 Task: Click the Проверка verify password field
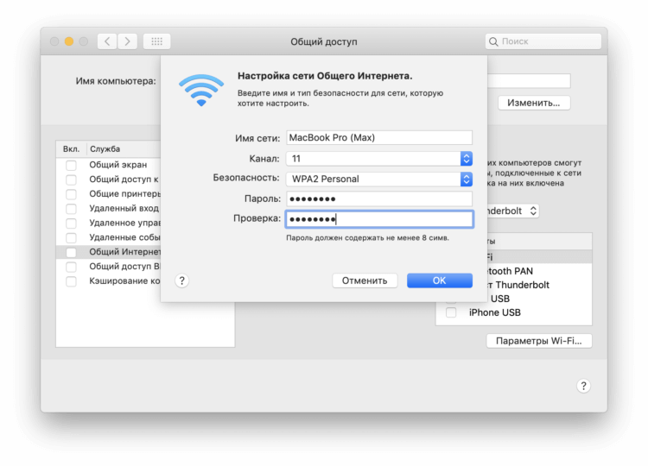[379, 218]
